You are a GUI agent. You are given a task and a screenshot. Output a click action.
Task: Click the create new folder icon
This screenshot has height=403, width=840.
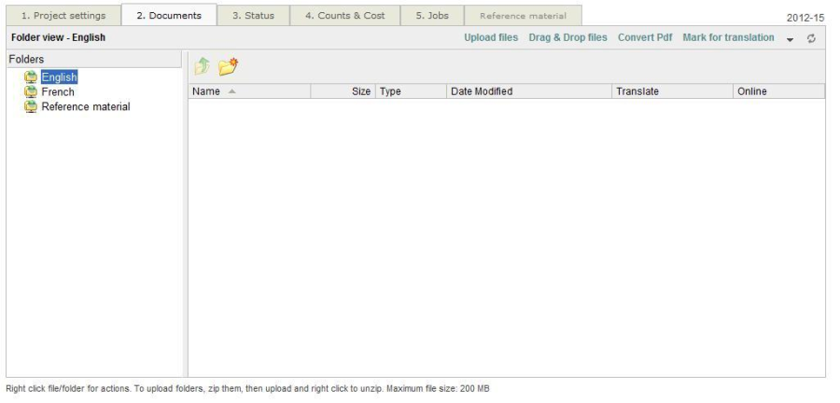228,68
